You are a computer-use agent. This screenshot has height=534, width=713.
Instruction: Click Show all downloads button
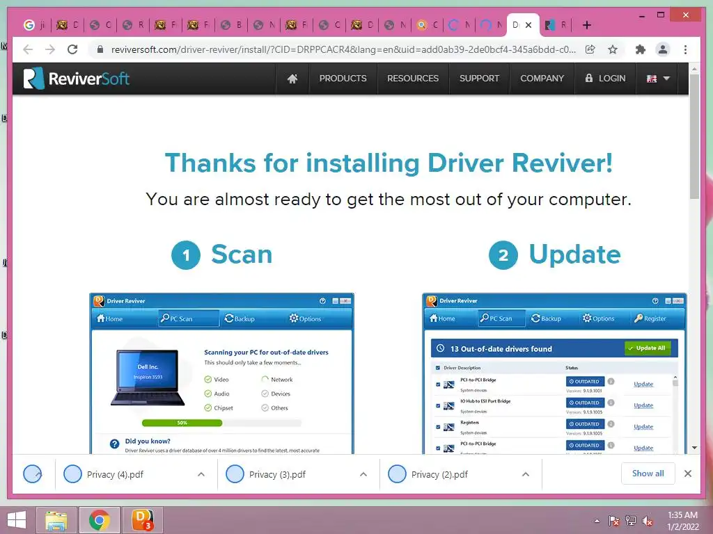tap(648, 474)
